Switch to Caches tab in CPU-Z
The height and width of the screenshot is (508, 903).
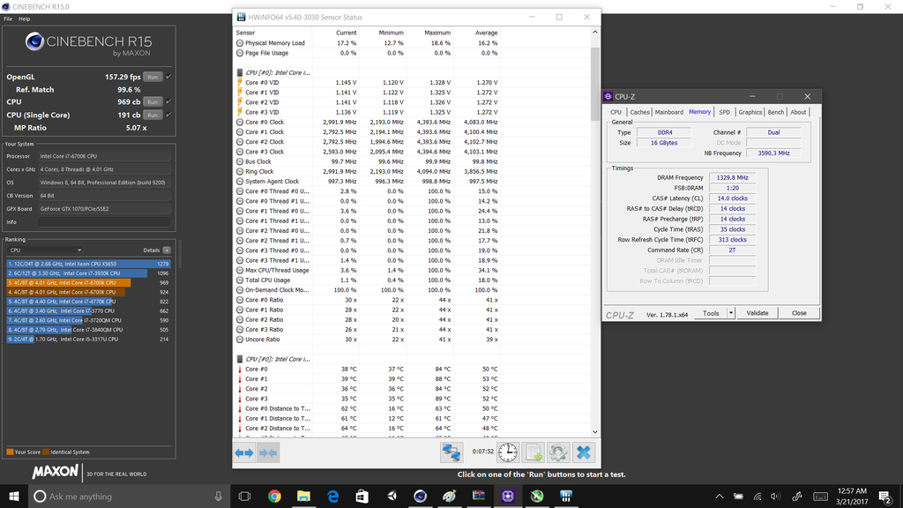[x=639, y=112]
